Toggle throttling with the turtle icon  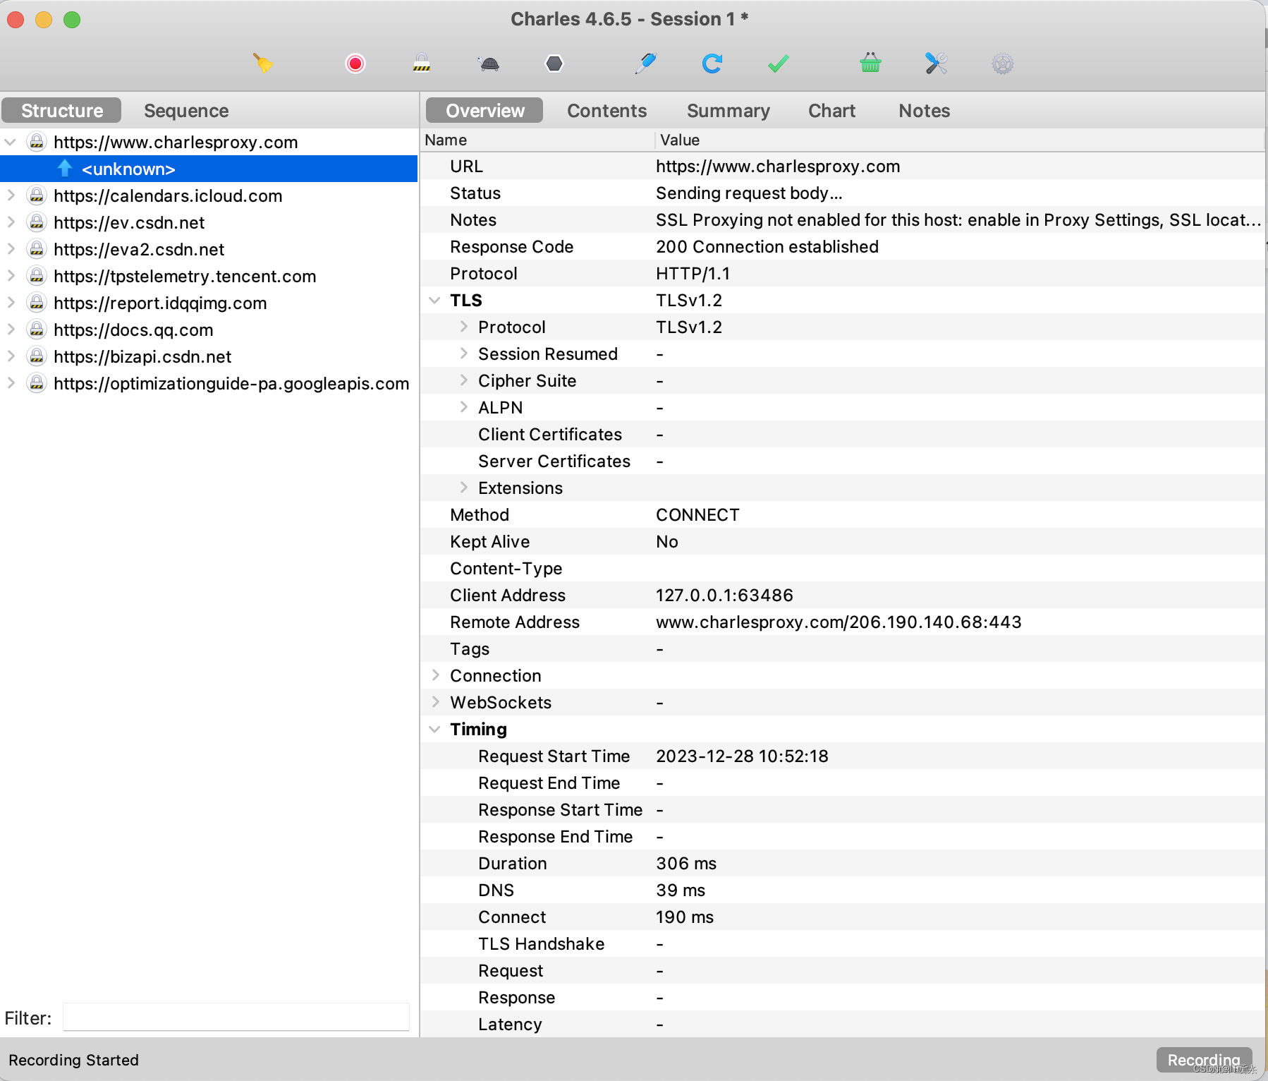(x=489, y=64)
